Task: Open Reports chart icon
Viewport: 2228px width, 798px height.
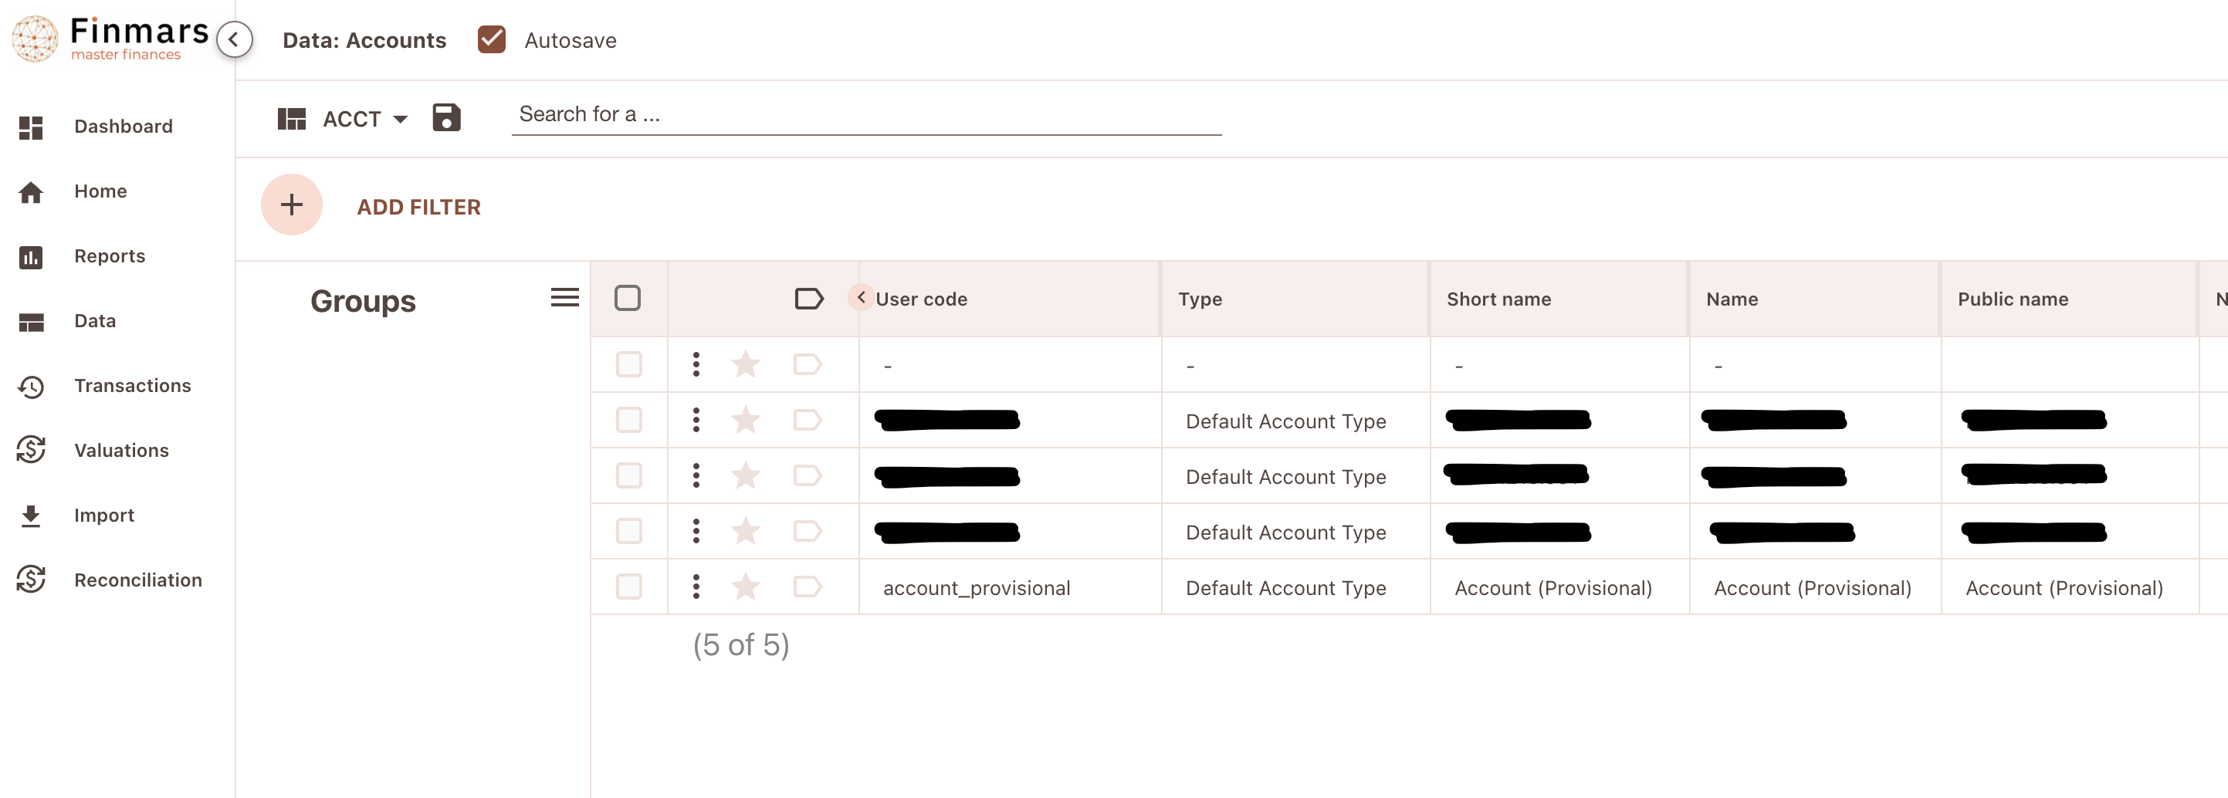Action: 31,257
